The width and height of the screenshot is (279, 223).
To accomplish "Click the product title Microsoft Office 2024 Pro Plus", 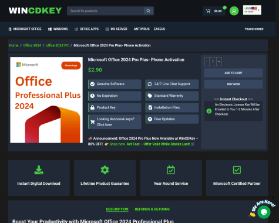I will click(136, 60).
